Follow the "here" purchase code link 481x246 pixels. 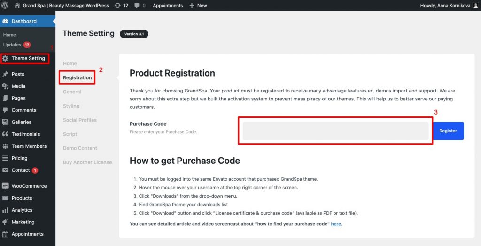point(336,224)
